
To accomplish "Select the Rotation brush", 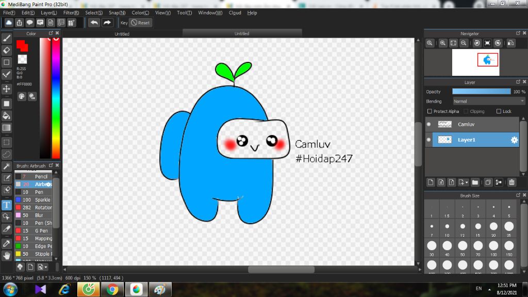I will pos(34,207).
